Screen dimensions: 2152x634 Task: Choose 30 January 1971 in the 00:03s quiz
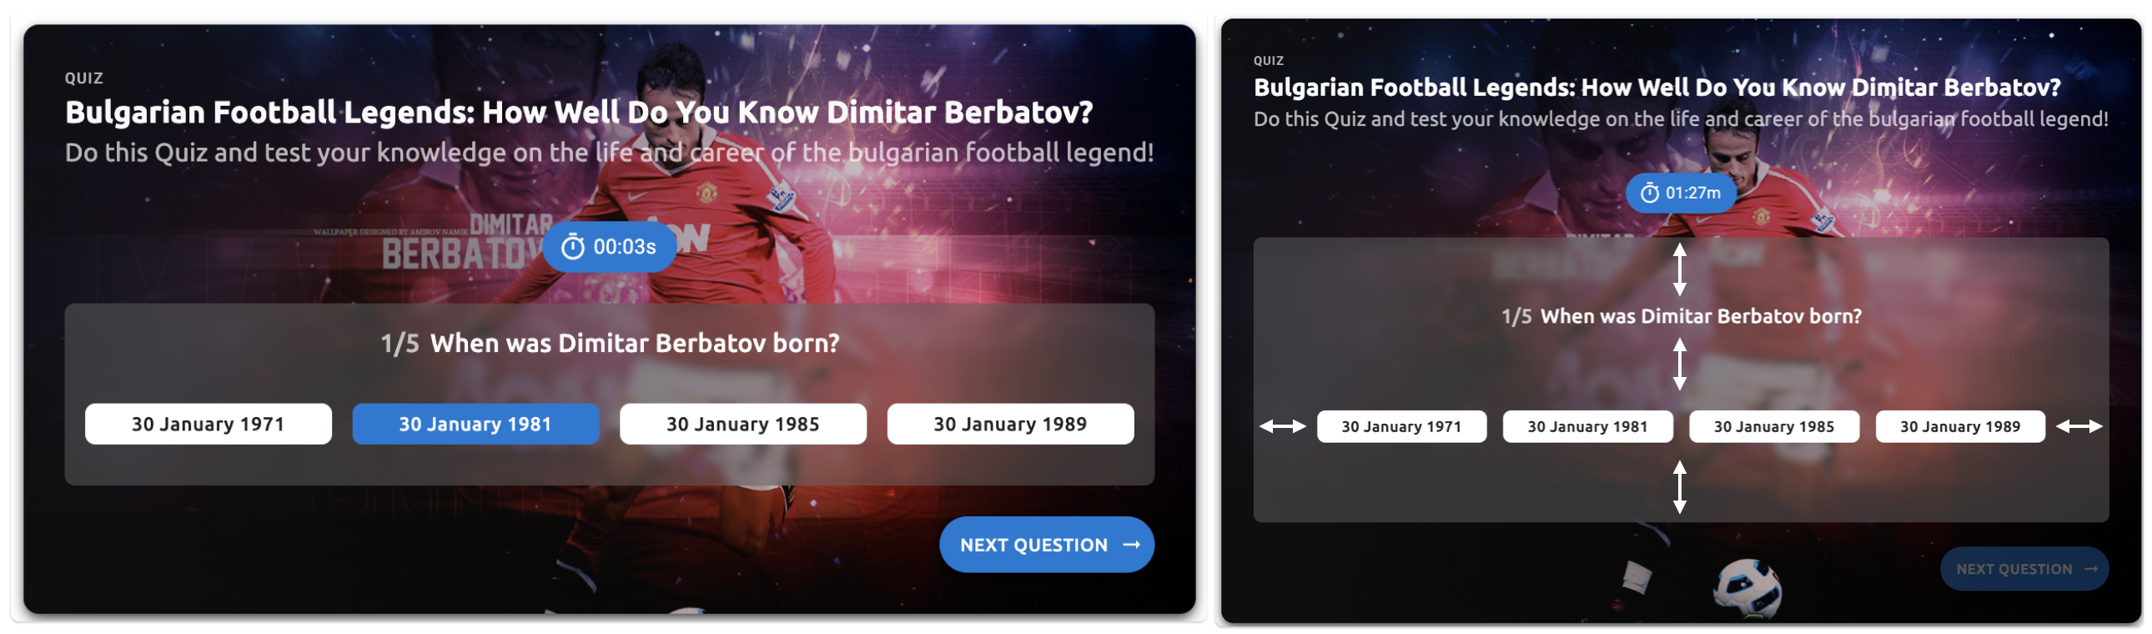click(208, 425)
